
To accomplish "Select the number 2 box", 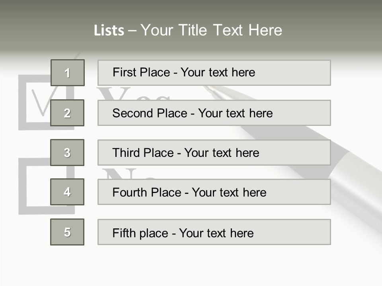I will (67, 113).
